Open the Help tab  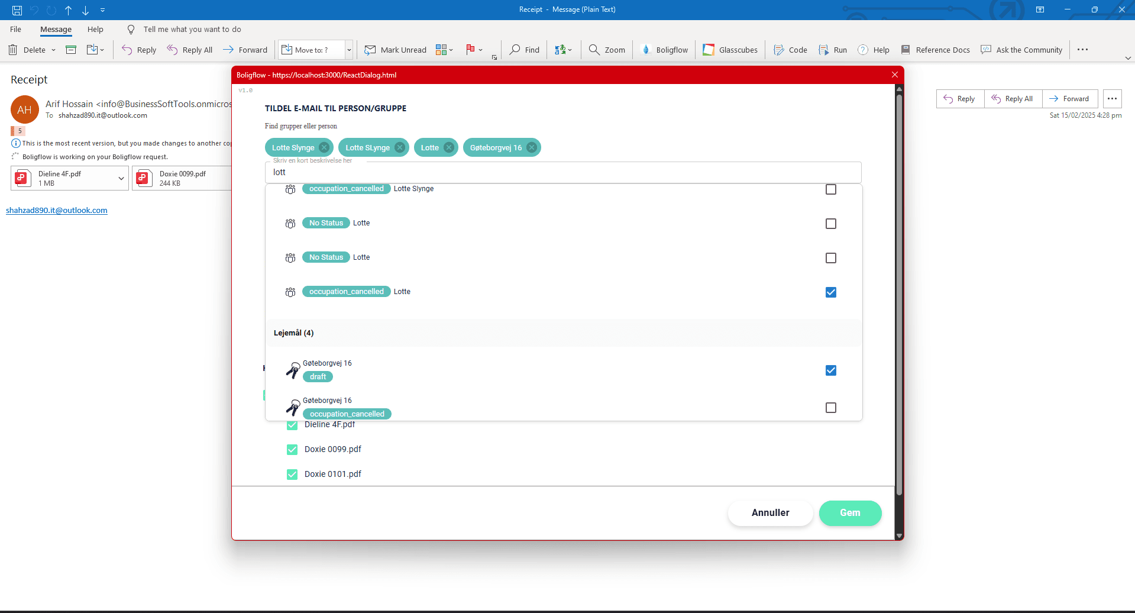click(95, 30)
